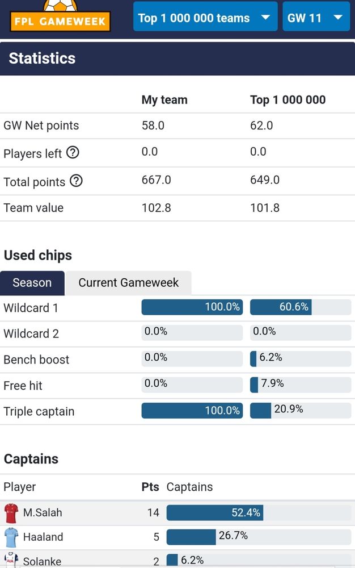Click help icon next to Players left
This screenshot has height=568, width=355.
tap(73, 153)
